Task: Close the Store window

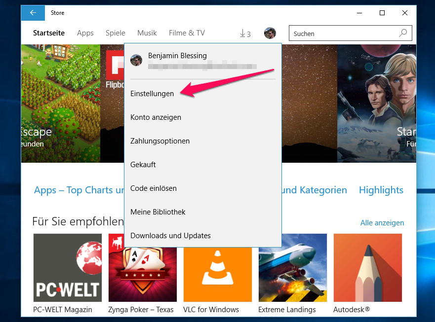Action: tap(405, 13)
